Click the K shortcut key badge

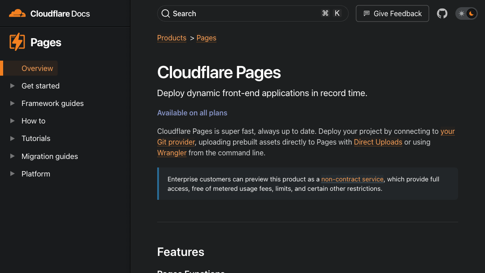337,13
